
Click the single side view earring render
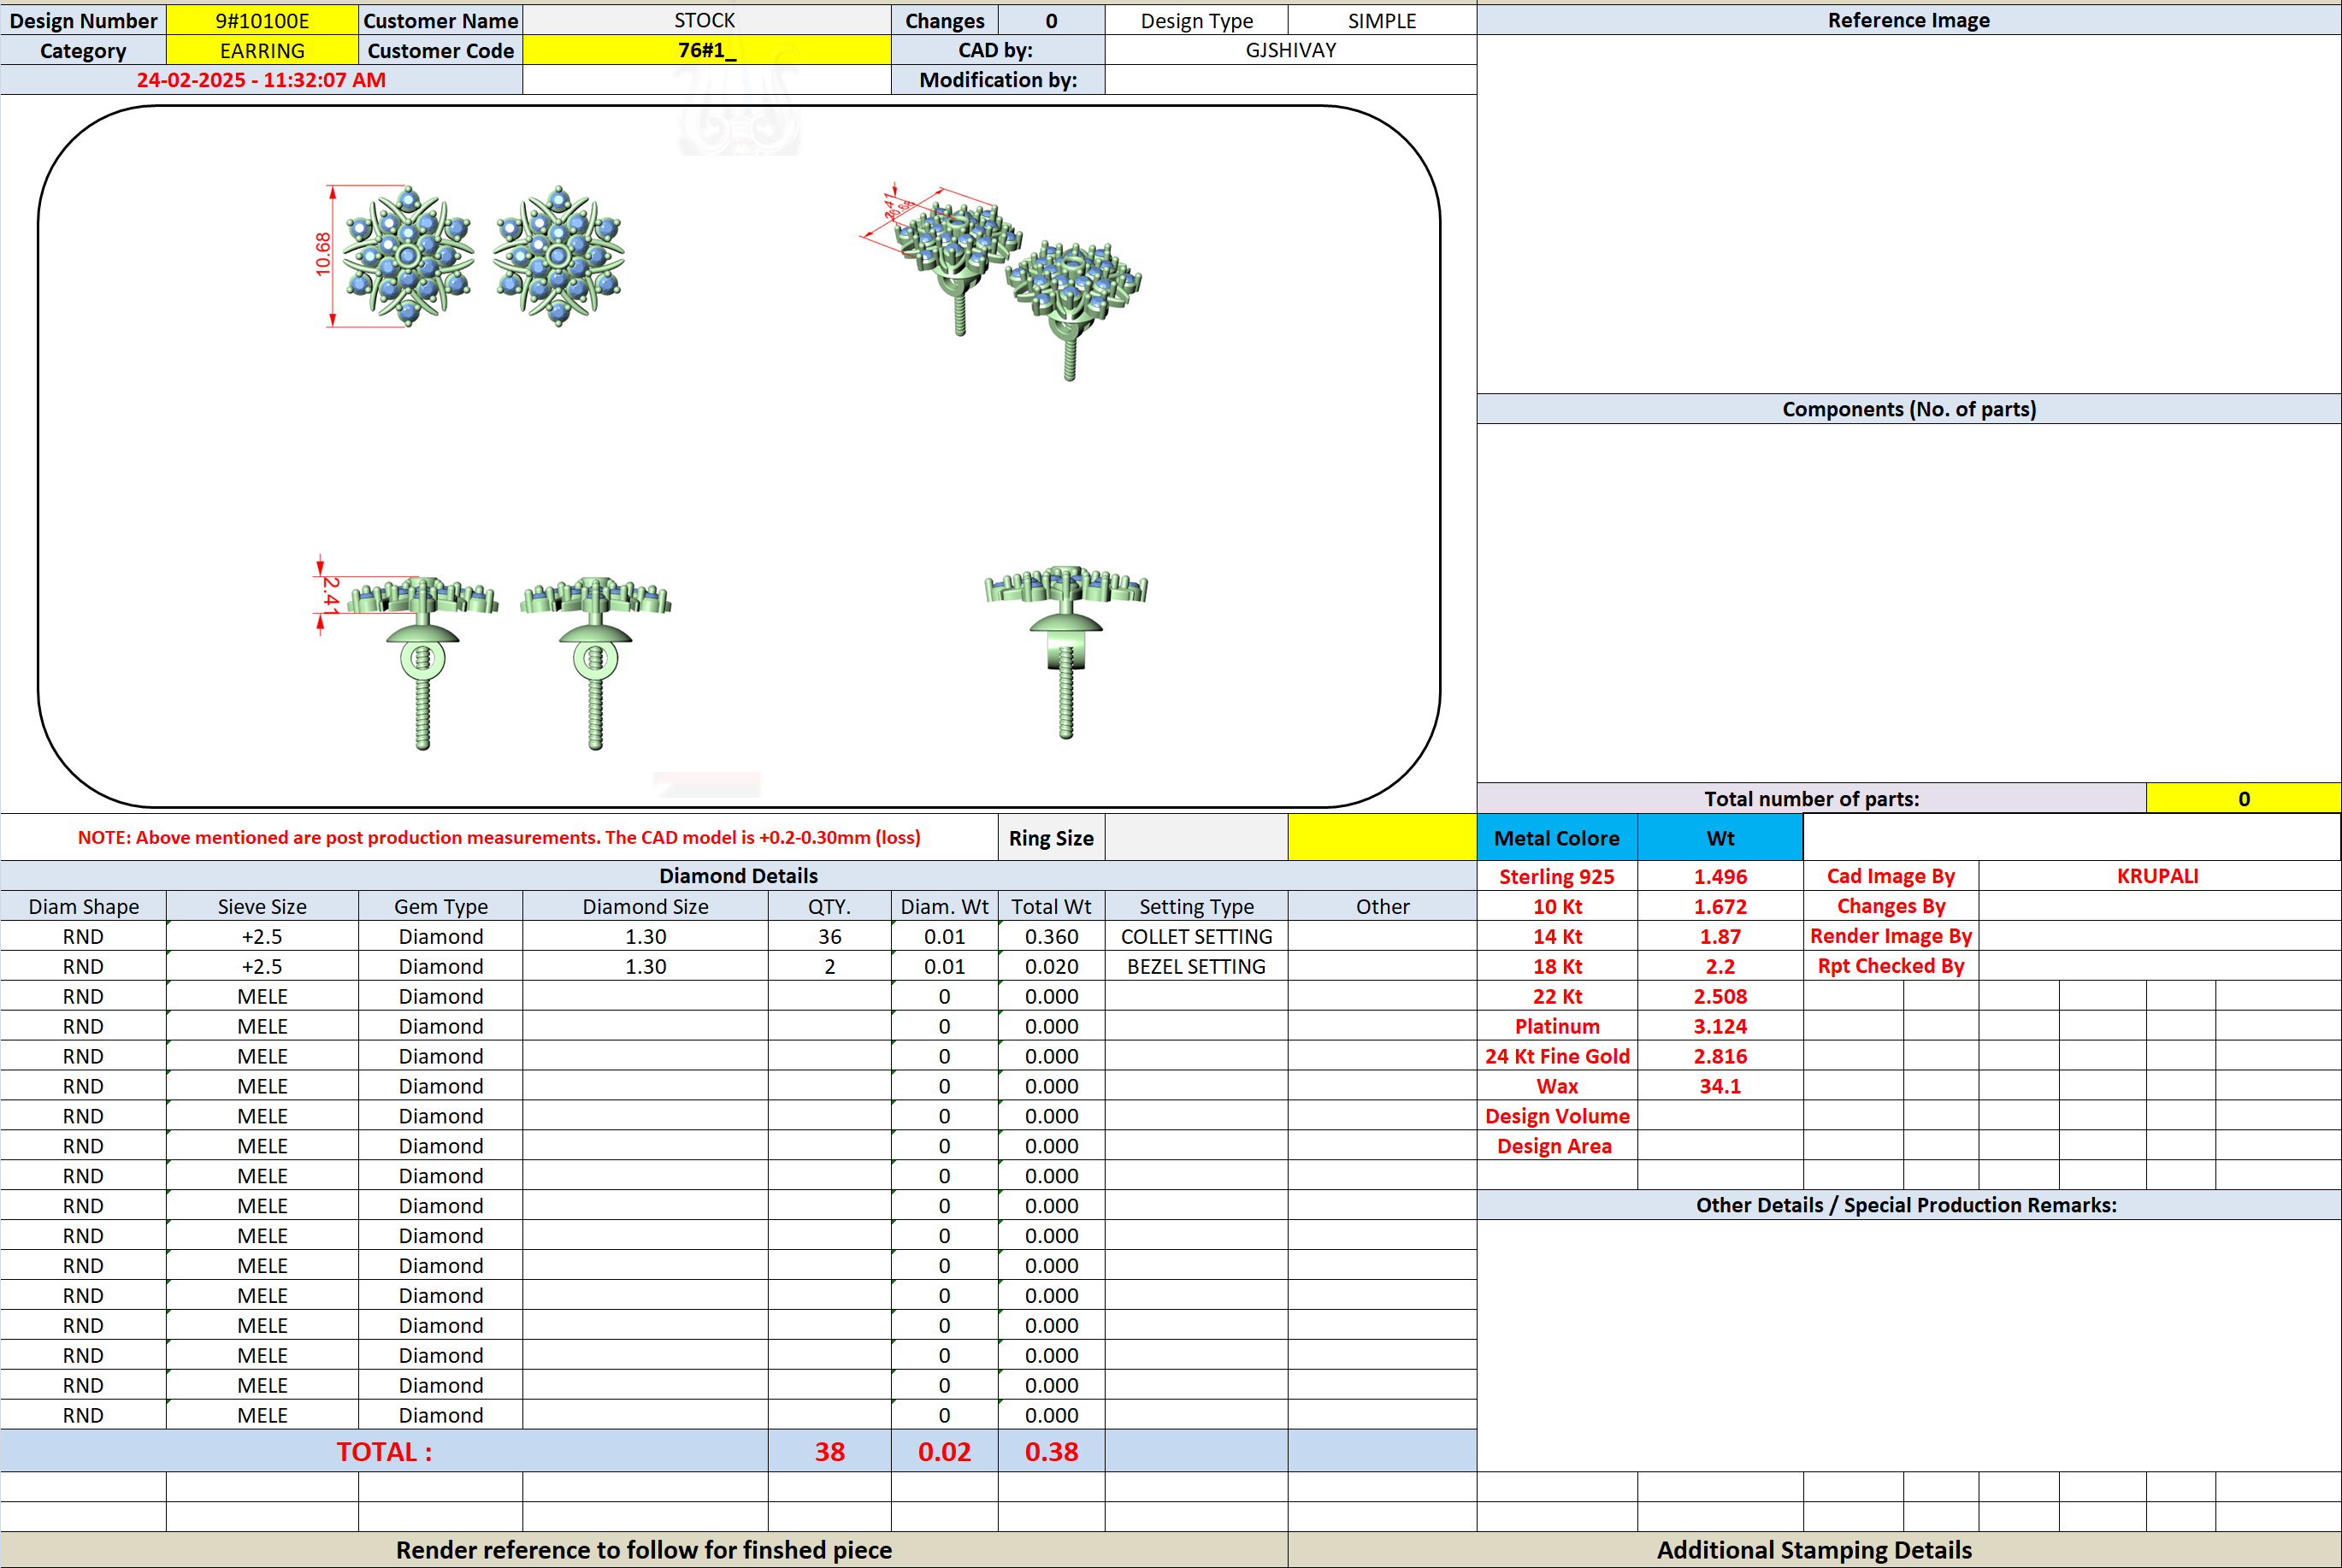[x=1066, y=652]
